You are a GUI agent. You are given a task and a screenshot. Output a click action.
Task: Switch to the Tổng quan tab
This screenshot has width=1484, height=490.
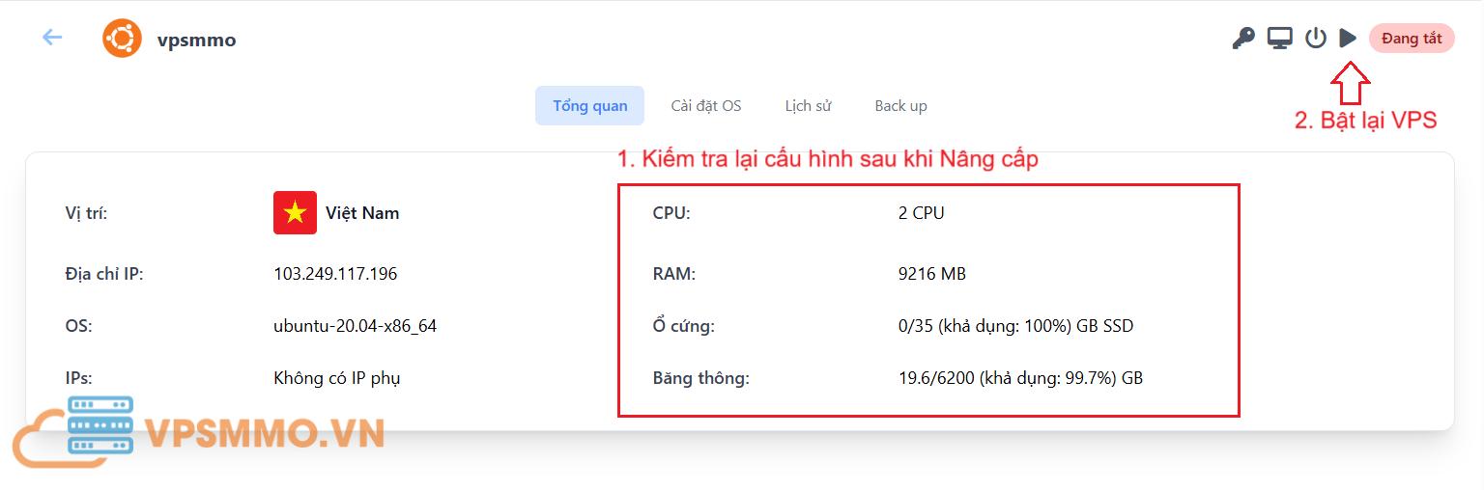[x=589, y=106]
